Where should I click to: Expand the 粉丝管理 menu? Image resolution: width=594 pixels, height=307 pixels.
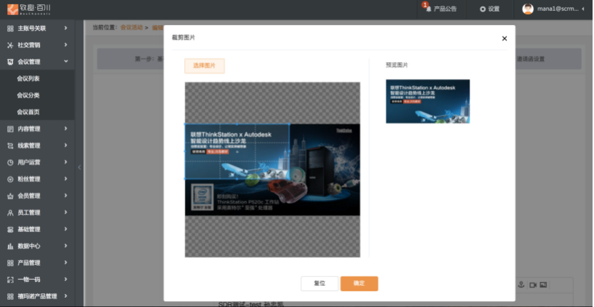click(x=66, y=179)
